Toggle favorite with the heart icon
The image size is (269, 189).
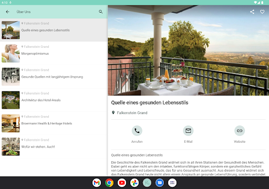(262, 12)
